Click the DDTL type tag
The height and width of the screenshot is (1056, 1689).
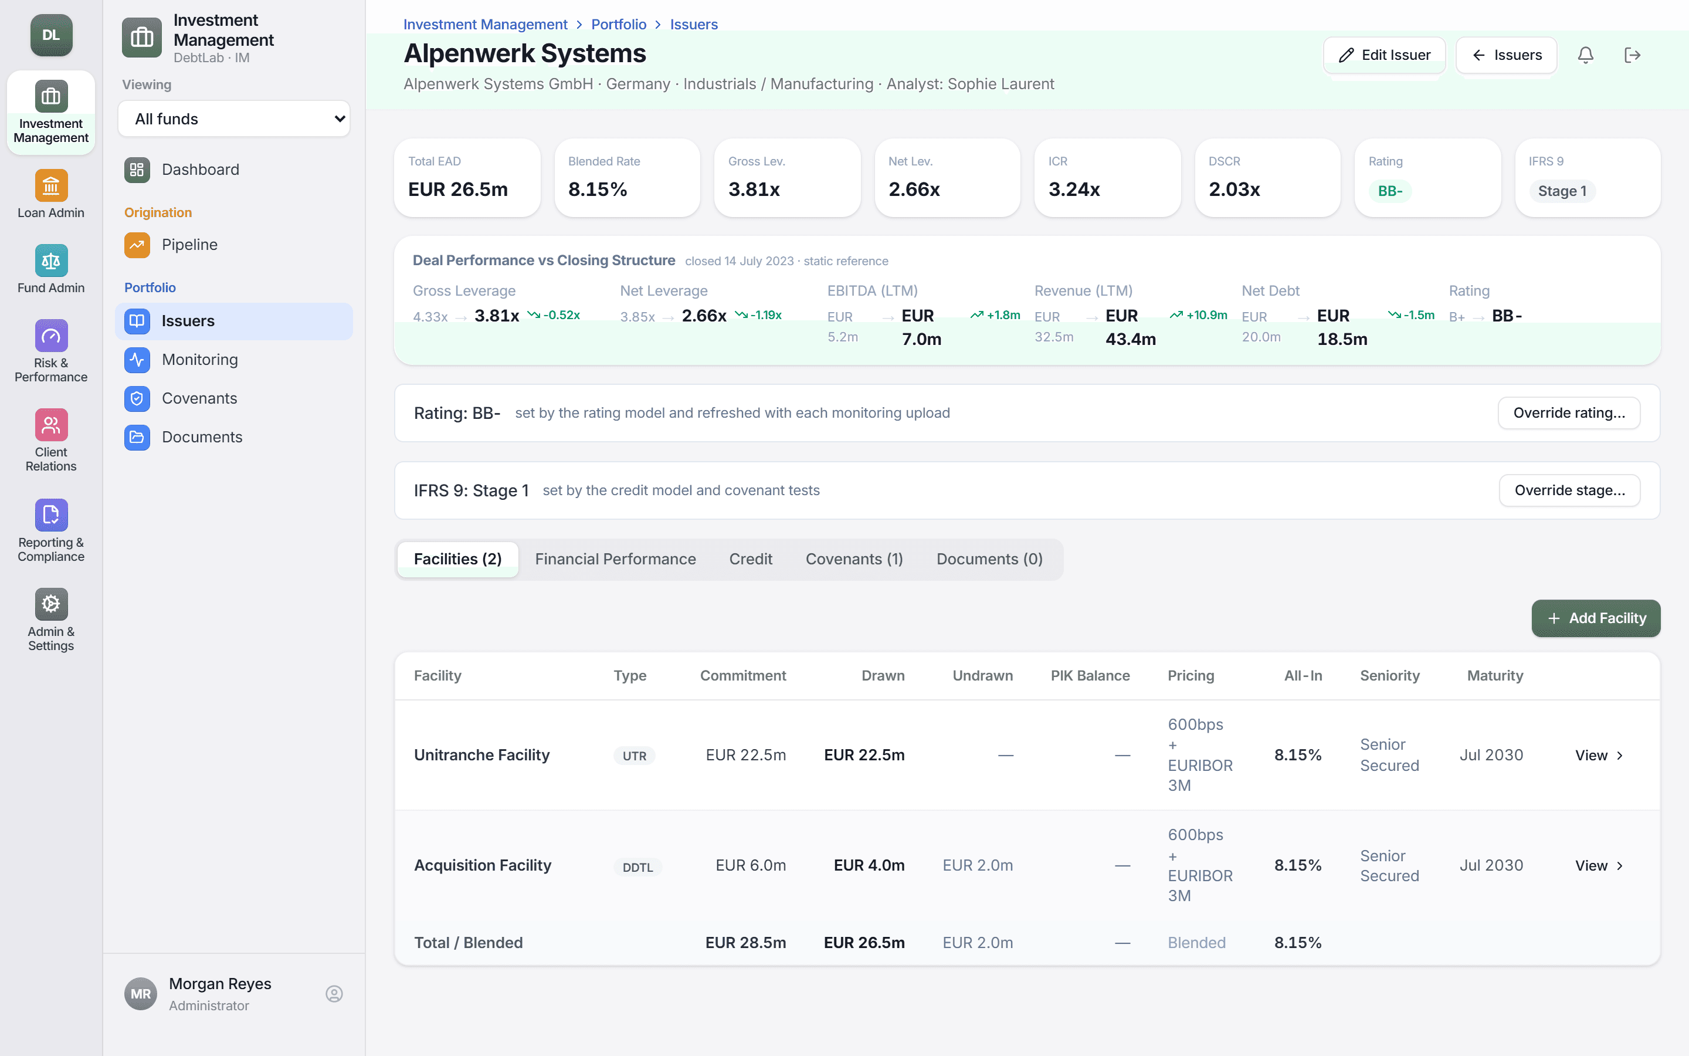[x=637, y=868]
